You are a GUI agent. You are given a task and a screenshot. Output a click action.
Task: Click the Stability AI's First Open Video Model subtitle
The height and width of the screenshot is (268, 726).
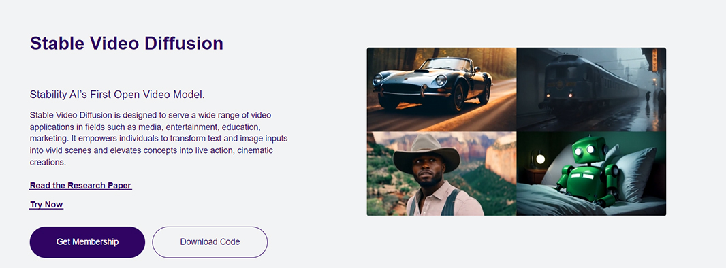tap(117, 95)
